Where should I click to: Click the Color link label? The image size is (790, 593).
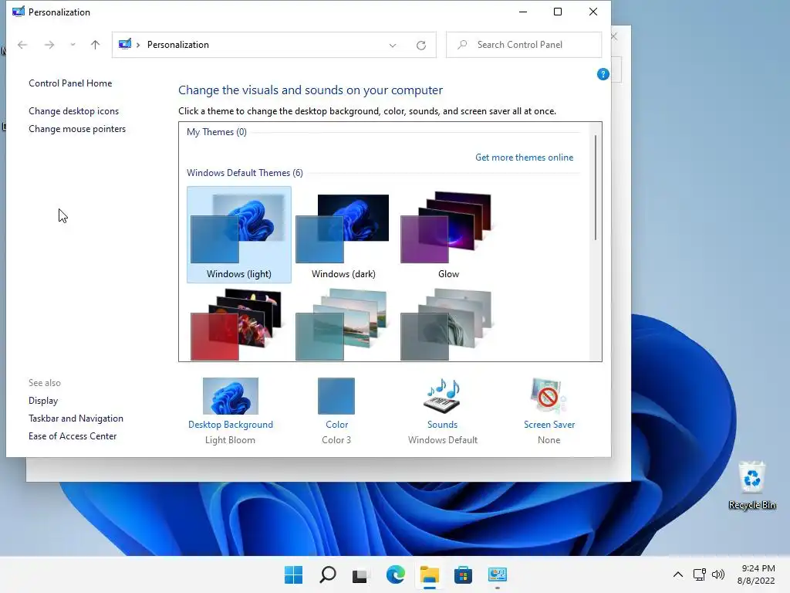[336, 425]
